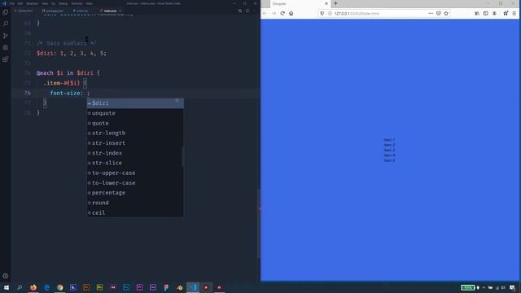
Task: Click the compare changes icon in editor toolbar
Action: coord(240,11)
